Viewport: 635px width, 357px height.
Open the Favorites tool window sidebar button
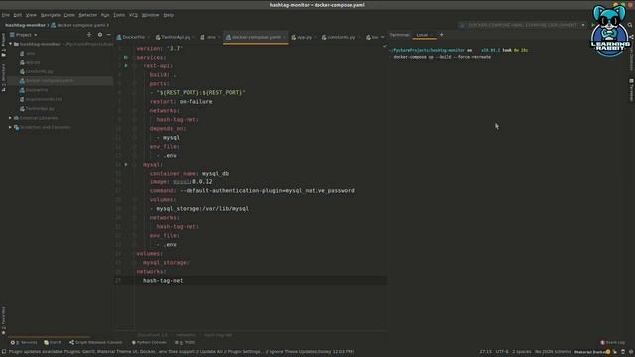pyautogui.click(x=4, y=320)
